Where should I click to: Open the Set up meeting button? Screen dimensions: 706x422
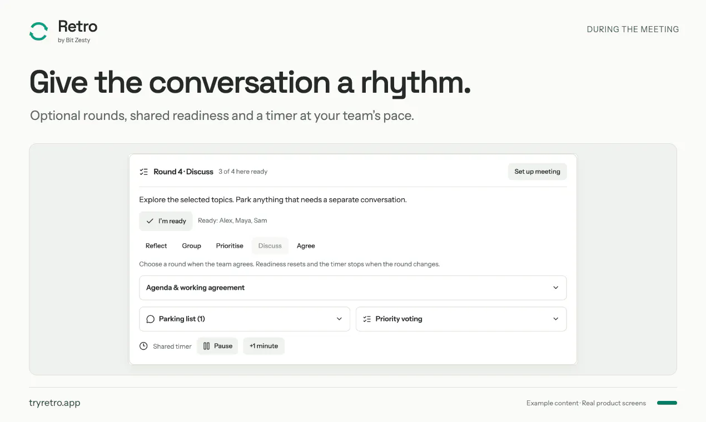pos(538,172)
